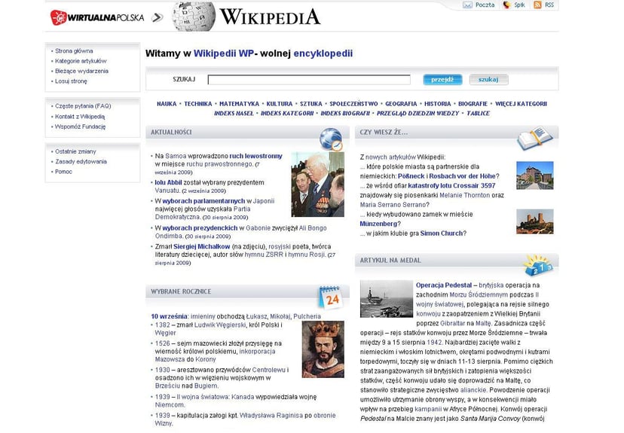This screenshot has width=624, height=433.
Task: Open TABLICE link
Action: pyautogui.click(x=478, y=113)
